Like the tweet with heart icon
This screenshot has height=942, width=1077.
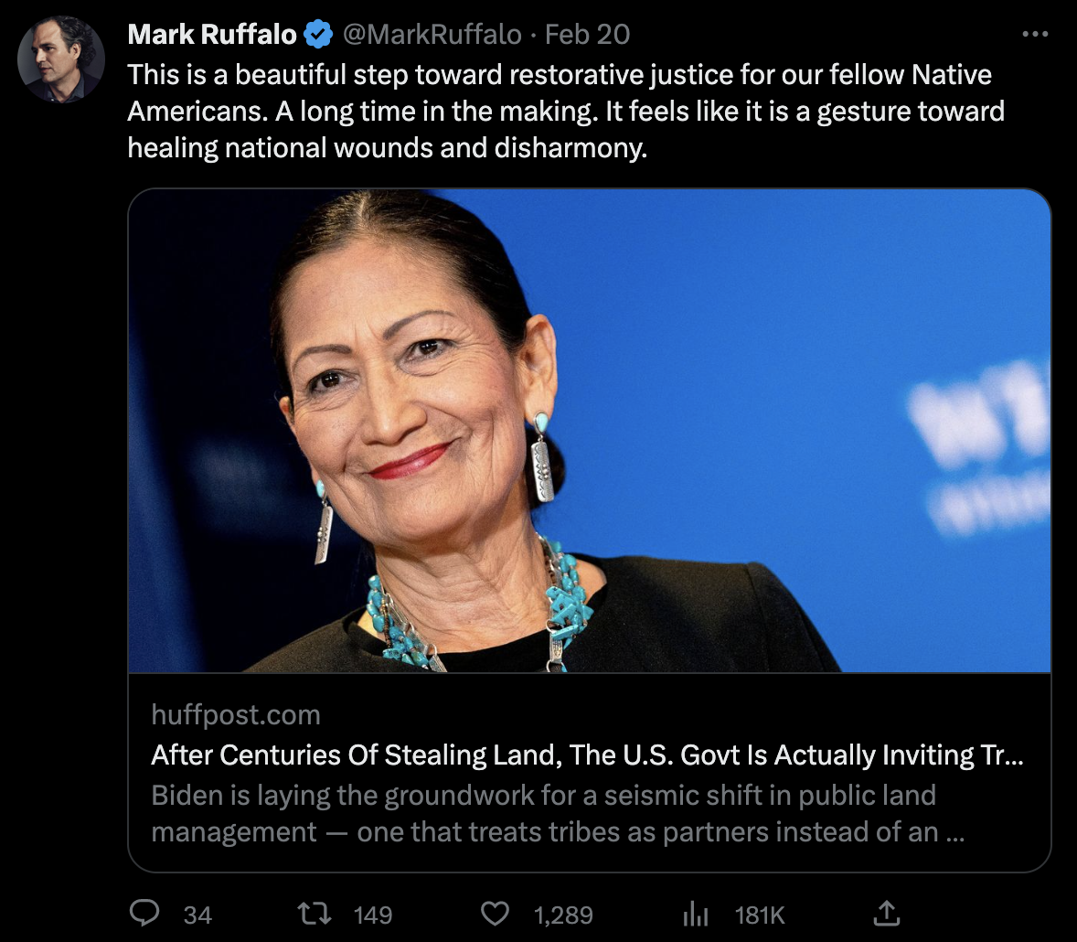(x=495, y=913)
